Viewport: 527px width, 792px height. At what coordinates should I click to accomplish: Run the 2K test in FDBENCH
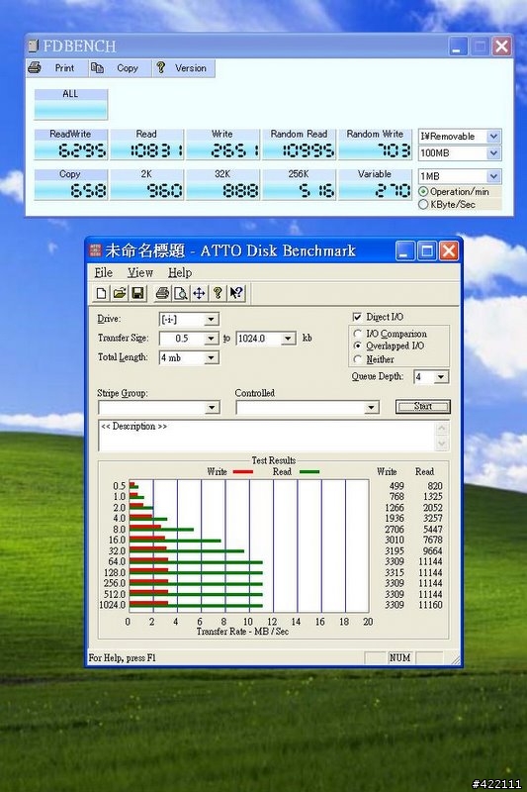(x=146, y=184)
